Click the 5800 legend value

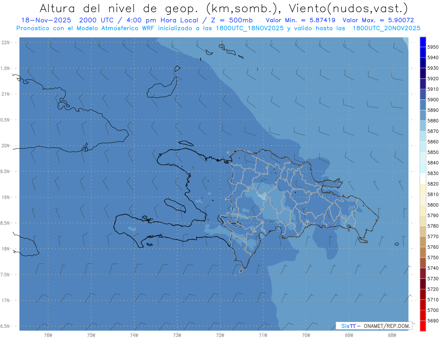click(433, 205)
